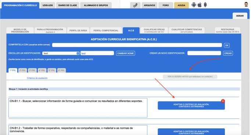This screenshot has width=251, height=135.
Task: Click the XERAR button
Action: tap(240, 16)
